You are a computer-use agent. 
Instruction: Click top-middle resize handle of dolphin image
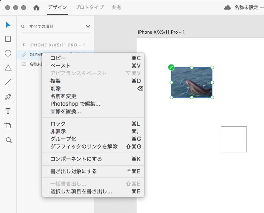[x=192, y=68]
